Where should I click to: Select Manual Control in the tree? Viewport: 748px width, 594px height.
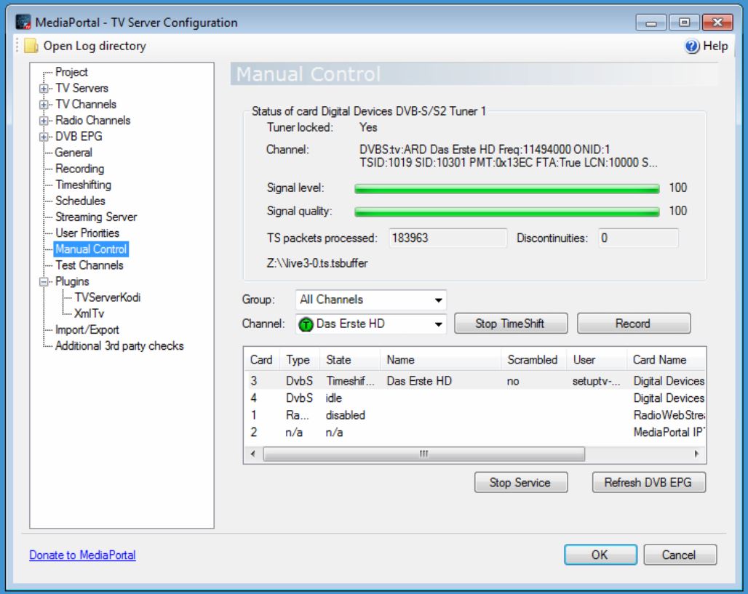pyautogui.click(x=91, y=249)
